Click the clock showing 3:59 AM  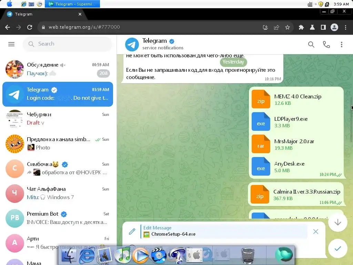pos(341,4)
